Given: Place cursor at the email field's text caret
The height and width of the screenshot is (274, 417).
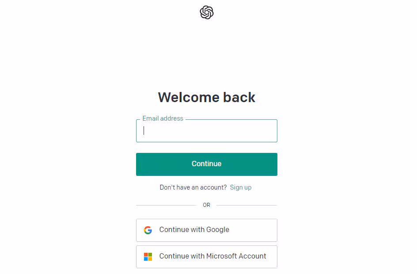Looking at the screenshot, I should coord(144,131).
